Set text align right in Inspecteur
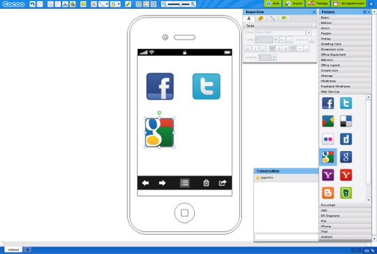This screenshot has height=254, width=377. (x=286, y=49)
